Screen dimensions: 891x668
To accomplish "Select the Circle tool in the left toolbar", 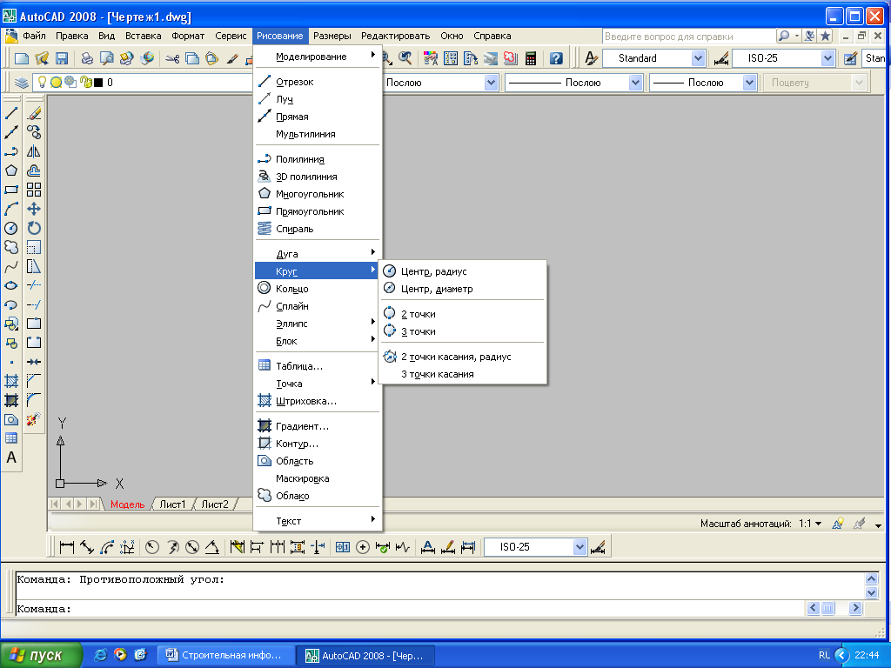I will (11, 229).
